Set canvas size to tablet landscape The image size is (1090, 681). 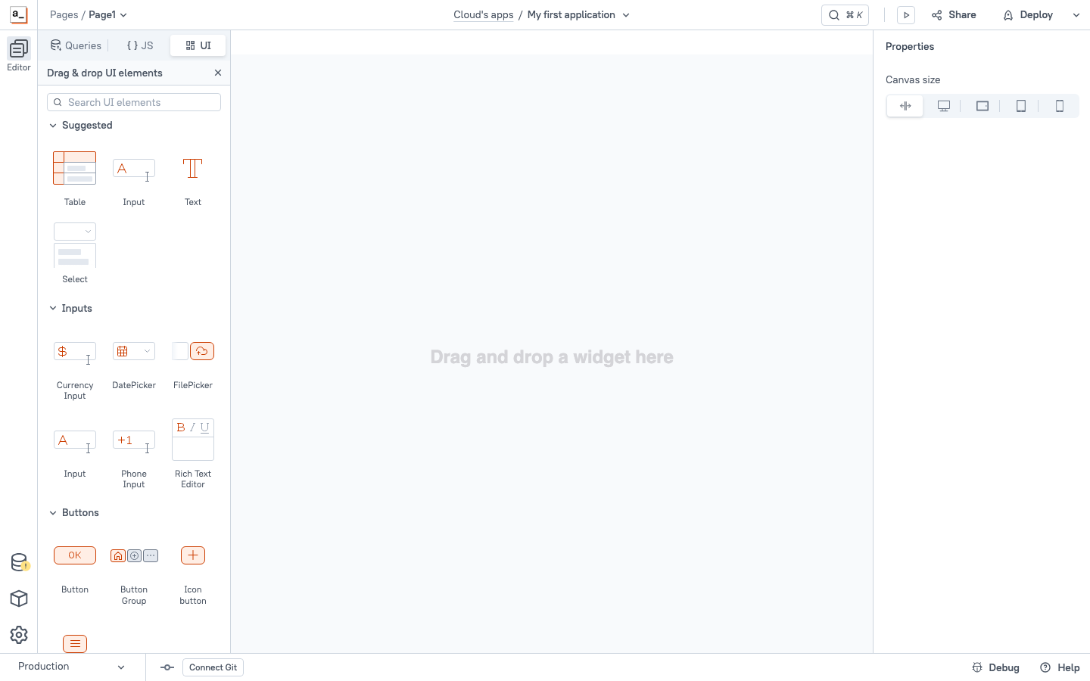pyautogui.click(x=983, y=106)
